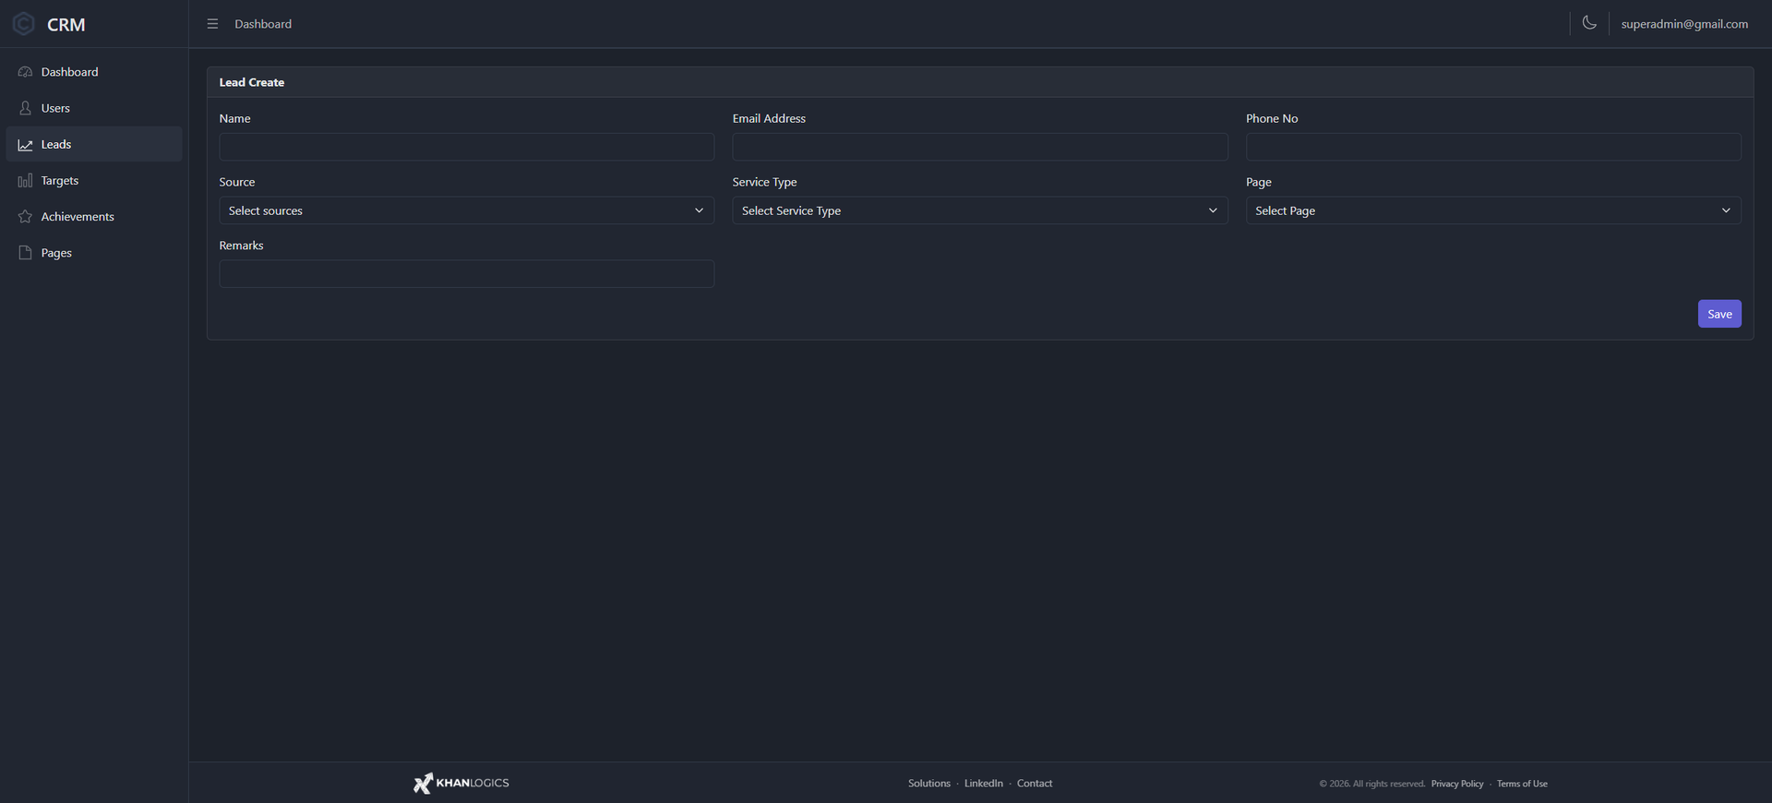Open the Select Service Type dropdown

(980, 210)
